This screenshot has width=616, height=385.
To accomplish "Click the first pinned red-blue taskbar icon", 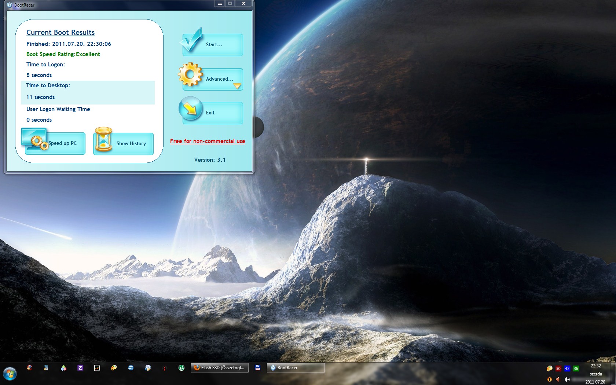I will 29,368.
